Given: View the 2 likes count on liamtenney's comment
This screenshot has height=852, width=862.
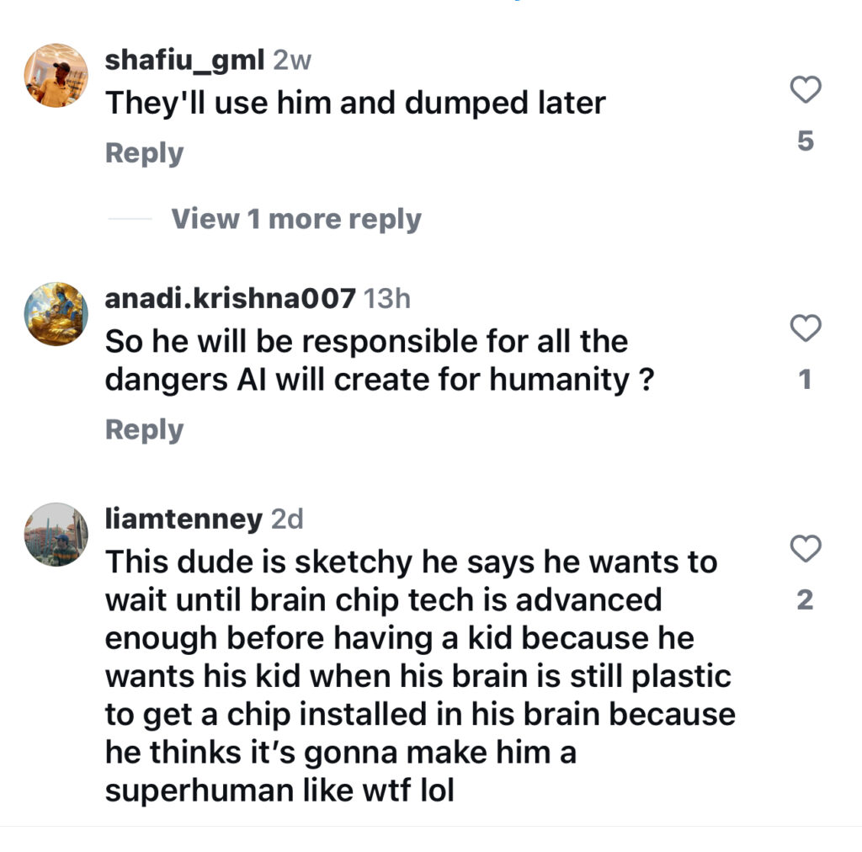Looking at the screenshot, I should 806,599.
